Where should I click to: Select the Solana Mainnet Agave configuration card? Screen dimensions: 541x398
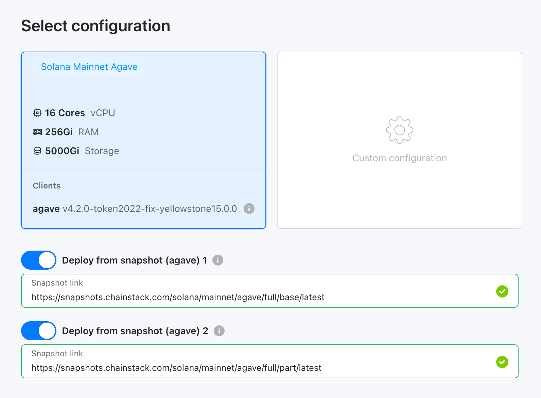(x=143, y=140)
